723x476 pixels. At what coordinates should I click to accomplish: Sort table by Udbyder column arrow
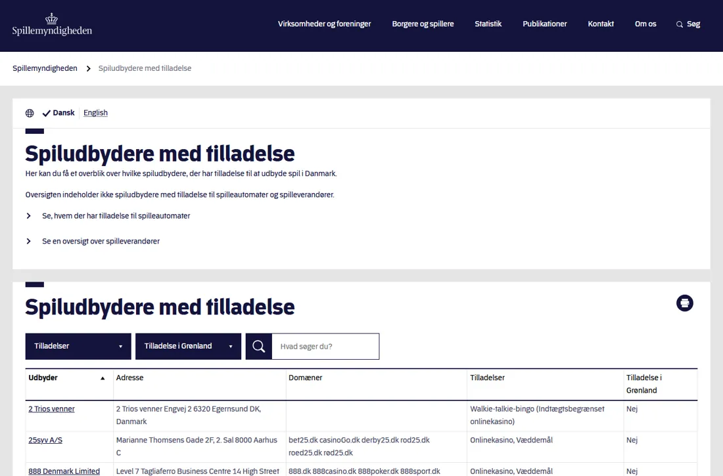pyautogui.click(x=103, y=378)
